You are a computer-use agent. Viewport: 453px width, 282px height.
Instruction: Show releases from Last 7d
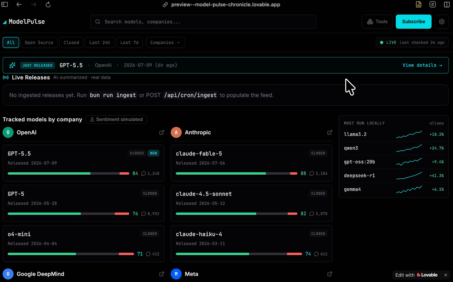point(129,42)
